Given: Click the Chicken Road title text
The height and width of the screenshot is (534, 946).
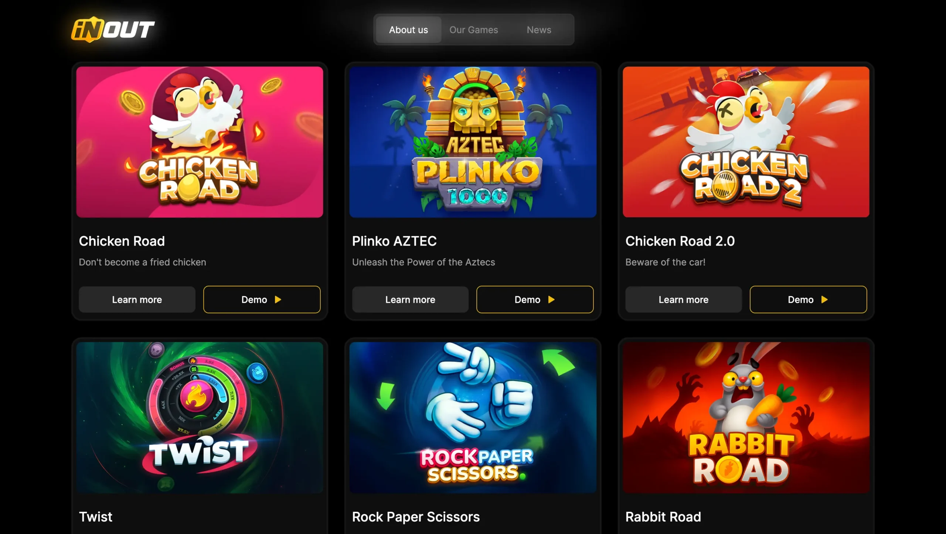Looking at the screenshot, I should pyautogui.click(x=122, y=241).
